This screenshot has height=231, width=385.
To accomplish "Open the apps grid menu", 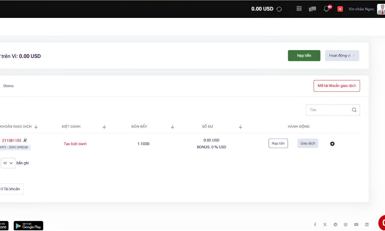I will coord(299,9).
